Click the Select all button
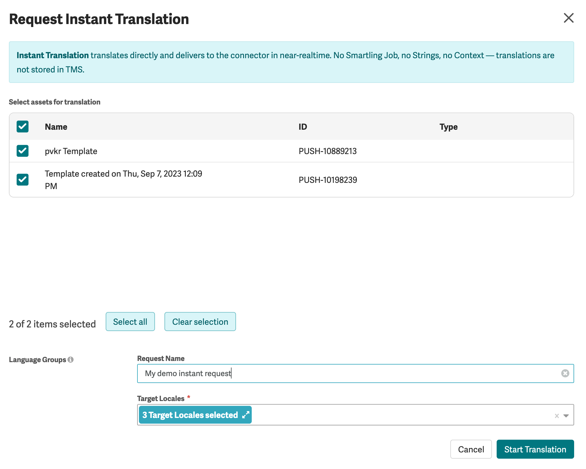586x469 pixels. 130,321
